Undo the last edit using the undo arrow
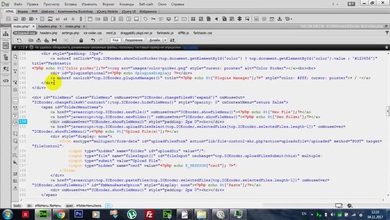This screenshot has height=220, width=390. (x=93, y=40)
